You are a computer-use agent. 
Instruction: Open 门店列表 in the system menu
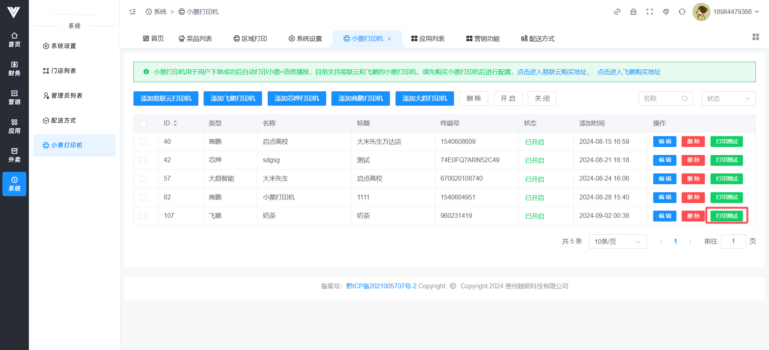tap(63, 71)
